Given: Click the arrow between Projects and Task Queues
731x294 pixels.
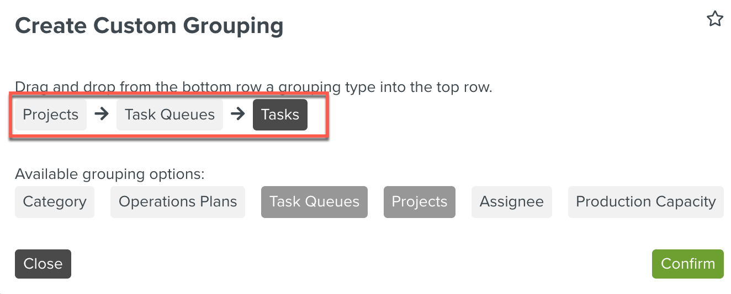Looking at the screenshot, I should (x=102, y=115).
